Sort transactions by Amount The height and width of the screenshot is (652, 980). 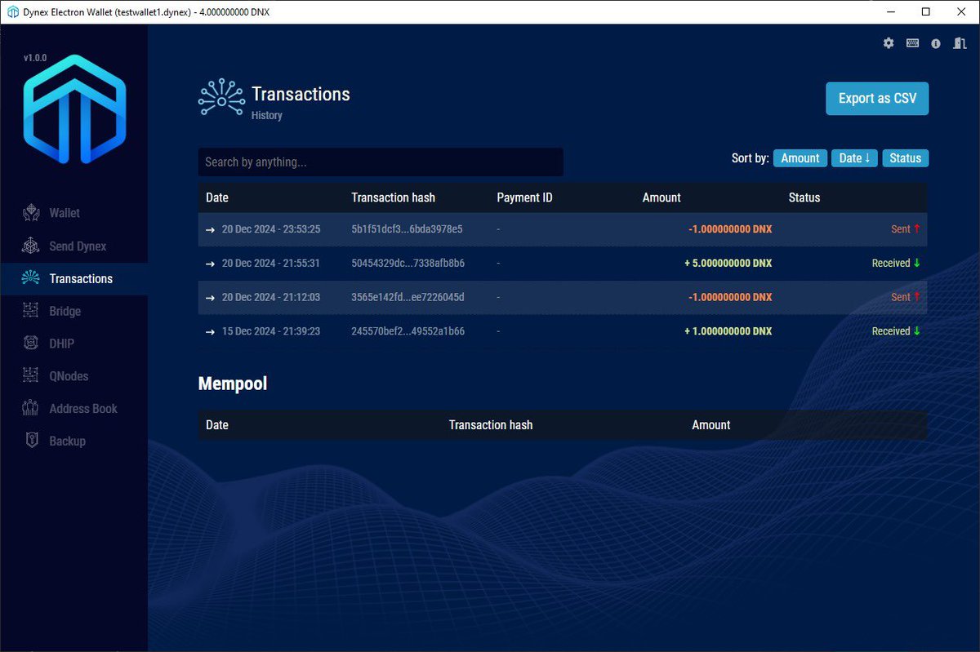coord(800,158)
